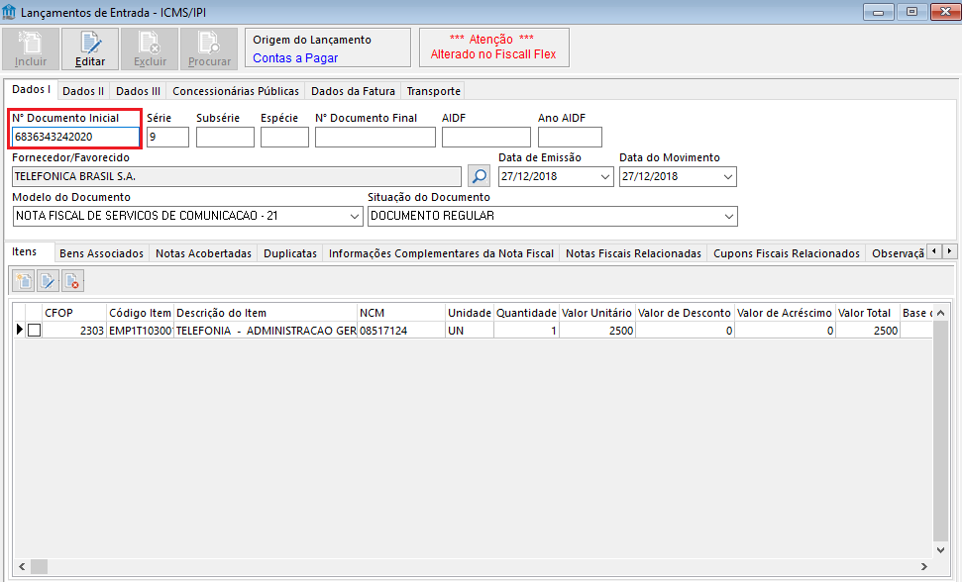The width and height of the screenshot is (964, 582).
Task: Switch to Dados II tab
Action: click(83, 91)
